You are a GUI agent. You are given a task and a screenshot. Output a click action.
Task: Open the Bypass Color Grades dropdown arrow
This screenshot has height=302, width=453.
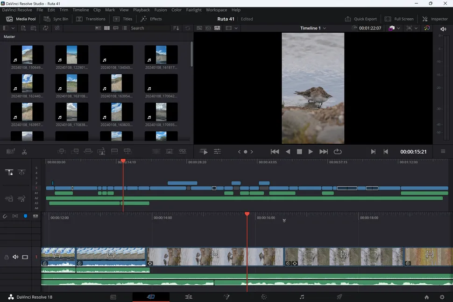pyautogui.click(x=398, y=28)
